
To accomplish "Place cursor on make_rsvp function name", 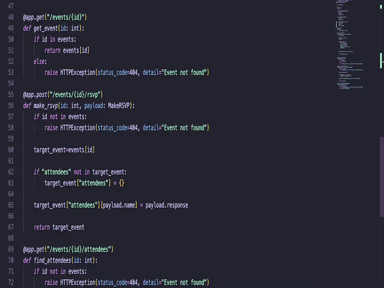I will pyautogui.click(x=45, y=106).
